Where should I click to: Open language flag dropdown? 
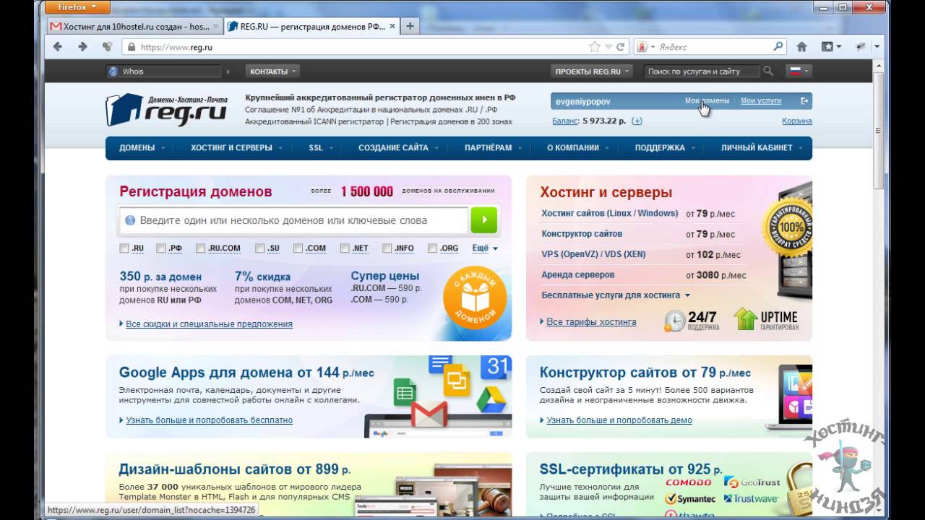(797, 71)
